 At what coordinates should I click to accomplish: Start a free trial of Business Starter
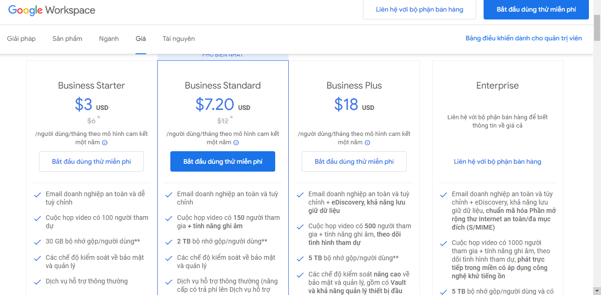[91, 161]
